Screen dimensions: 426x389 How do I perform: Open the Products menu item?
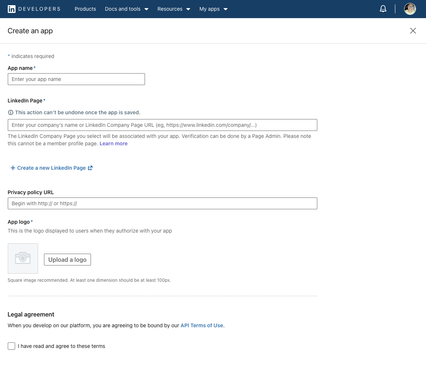point(85,9)
